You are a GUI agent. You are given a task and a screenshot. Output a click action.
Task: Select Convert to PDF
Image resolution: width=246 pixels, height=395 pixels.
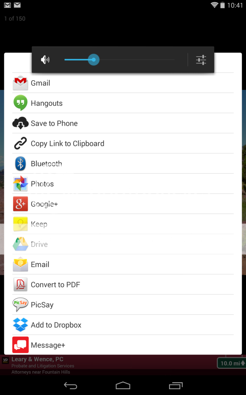[123, 284]
